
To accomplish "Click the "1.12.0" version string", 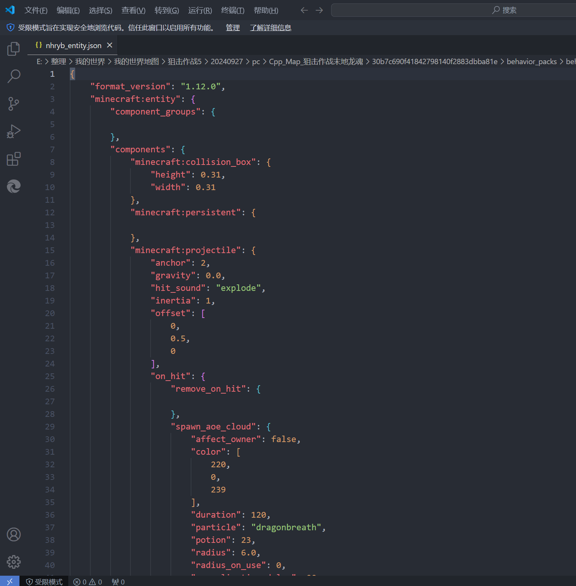I will point(201,86).
